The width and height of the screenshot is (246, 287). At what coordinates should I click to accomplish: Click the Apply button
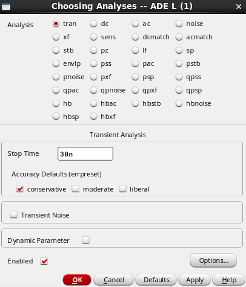(x=194, y=280)
